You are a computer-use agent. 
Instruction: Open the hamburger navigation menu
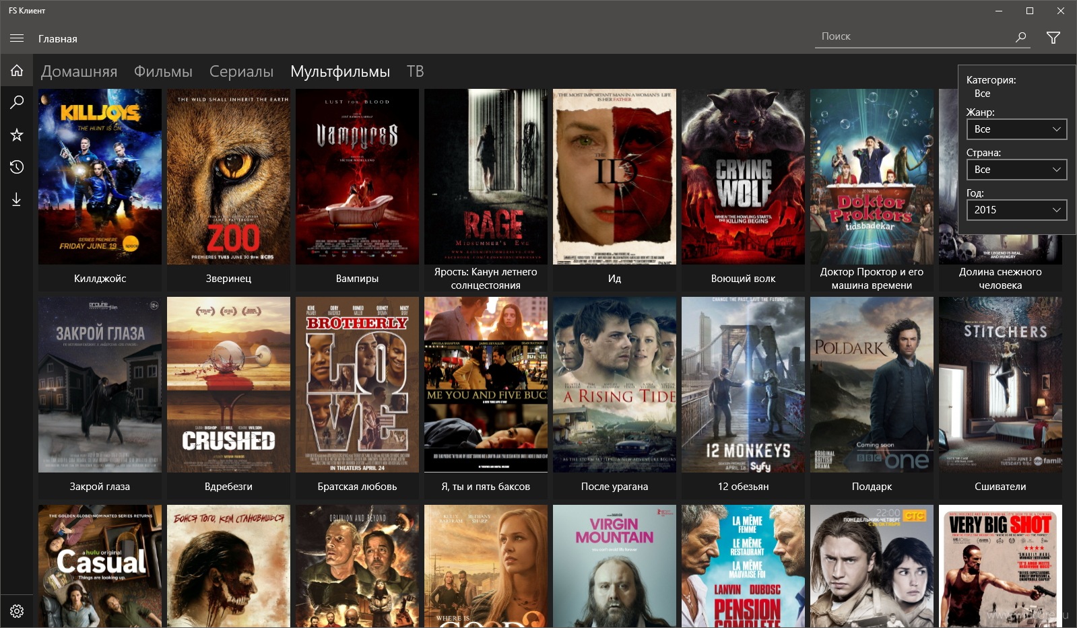(x=17, y=38)
